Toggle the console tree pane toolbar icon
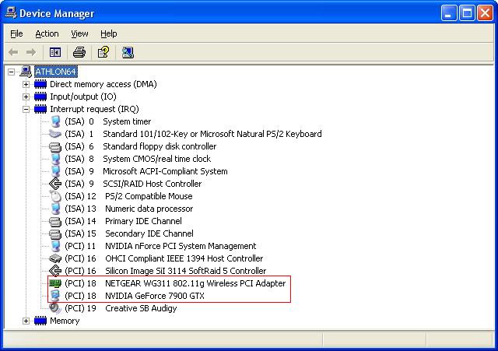 (55, 52)
